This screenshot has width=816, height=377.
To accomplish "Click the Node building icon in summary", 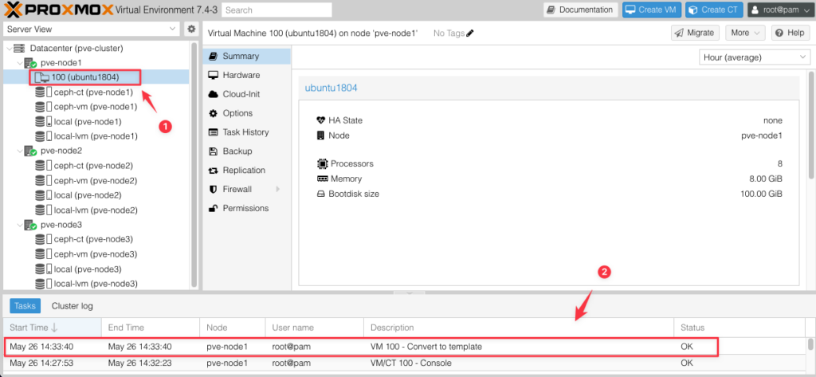I will (x=320, y=135).
